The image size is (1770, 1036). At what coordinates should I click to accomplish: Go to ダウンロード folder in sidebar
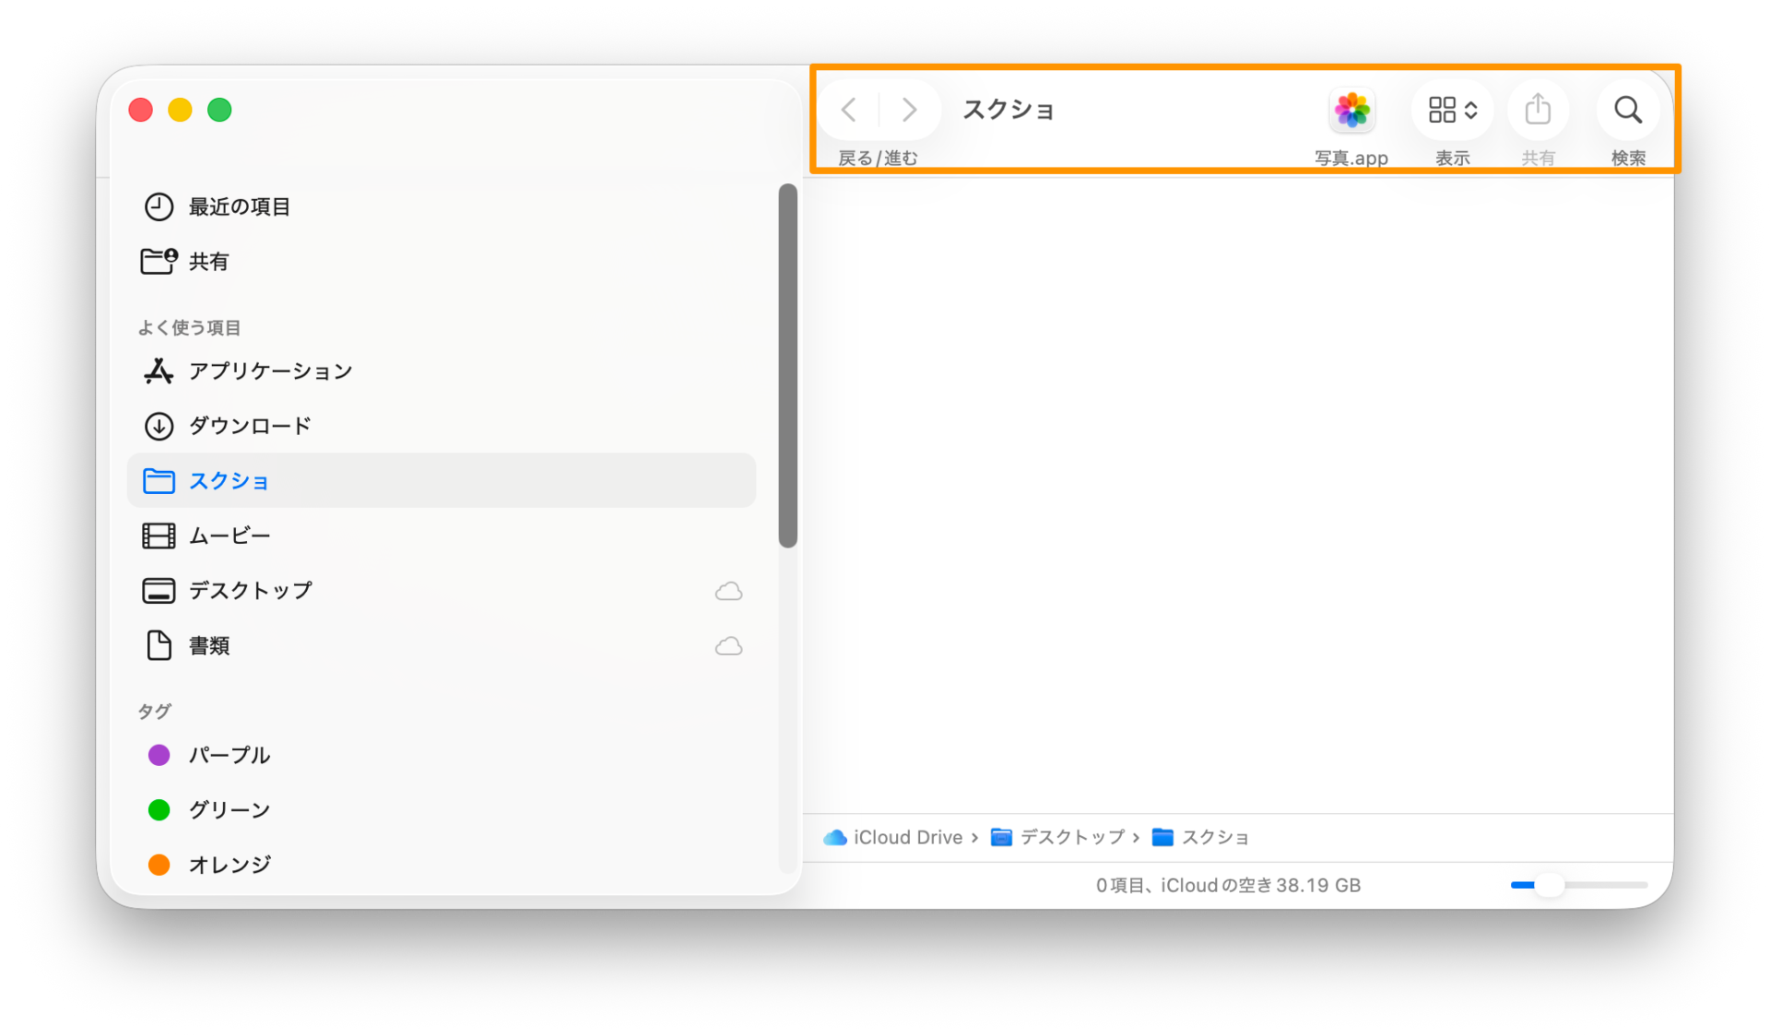pos(249,426)
